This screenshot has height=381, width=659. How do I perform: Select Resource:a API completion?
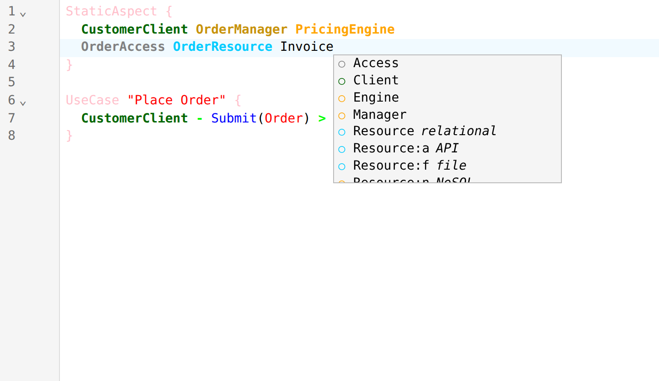click(x=448, y=148)
